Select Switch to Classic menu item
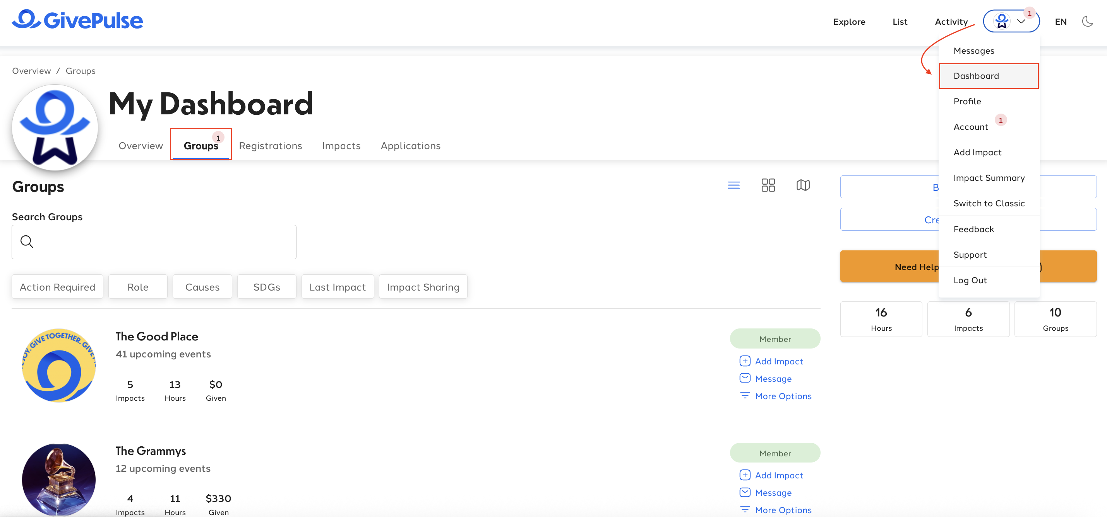Screen dimensions: 1107x517 [x=989, y=203]
